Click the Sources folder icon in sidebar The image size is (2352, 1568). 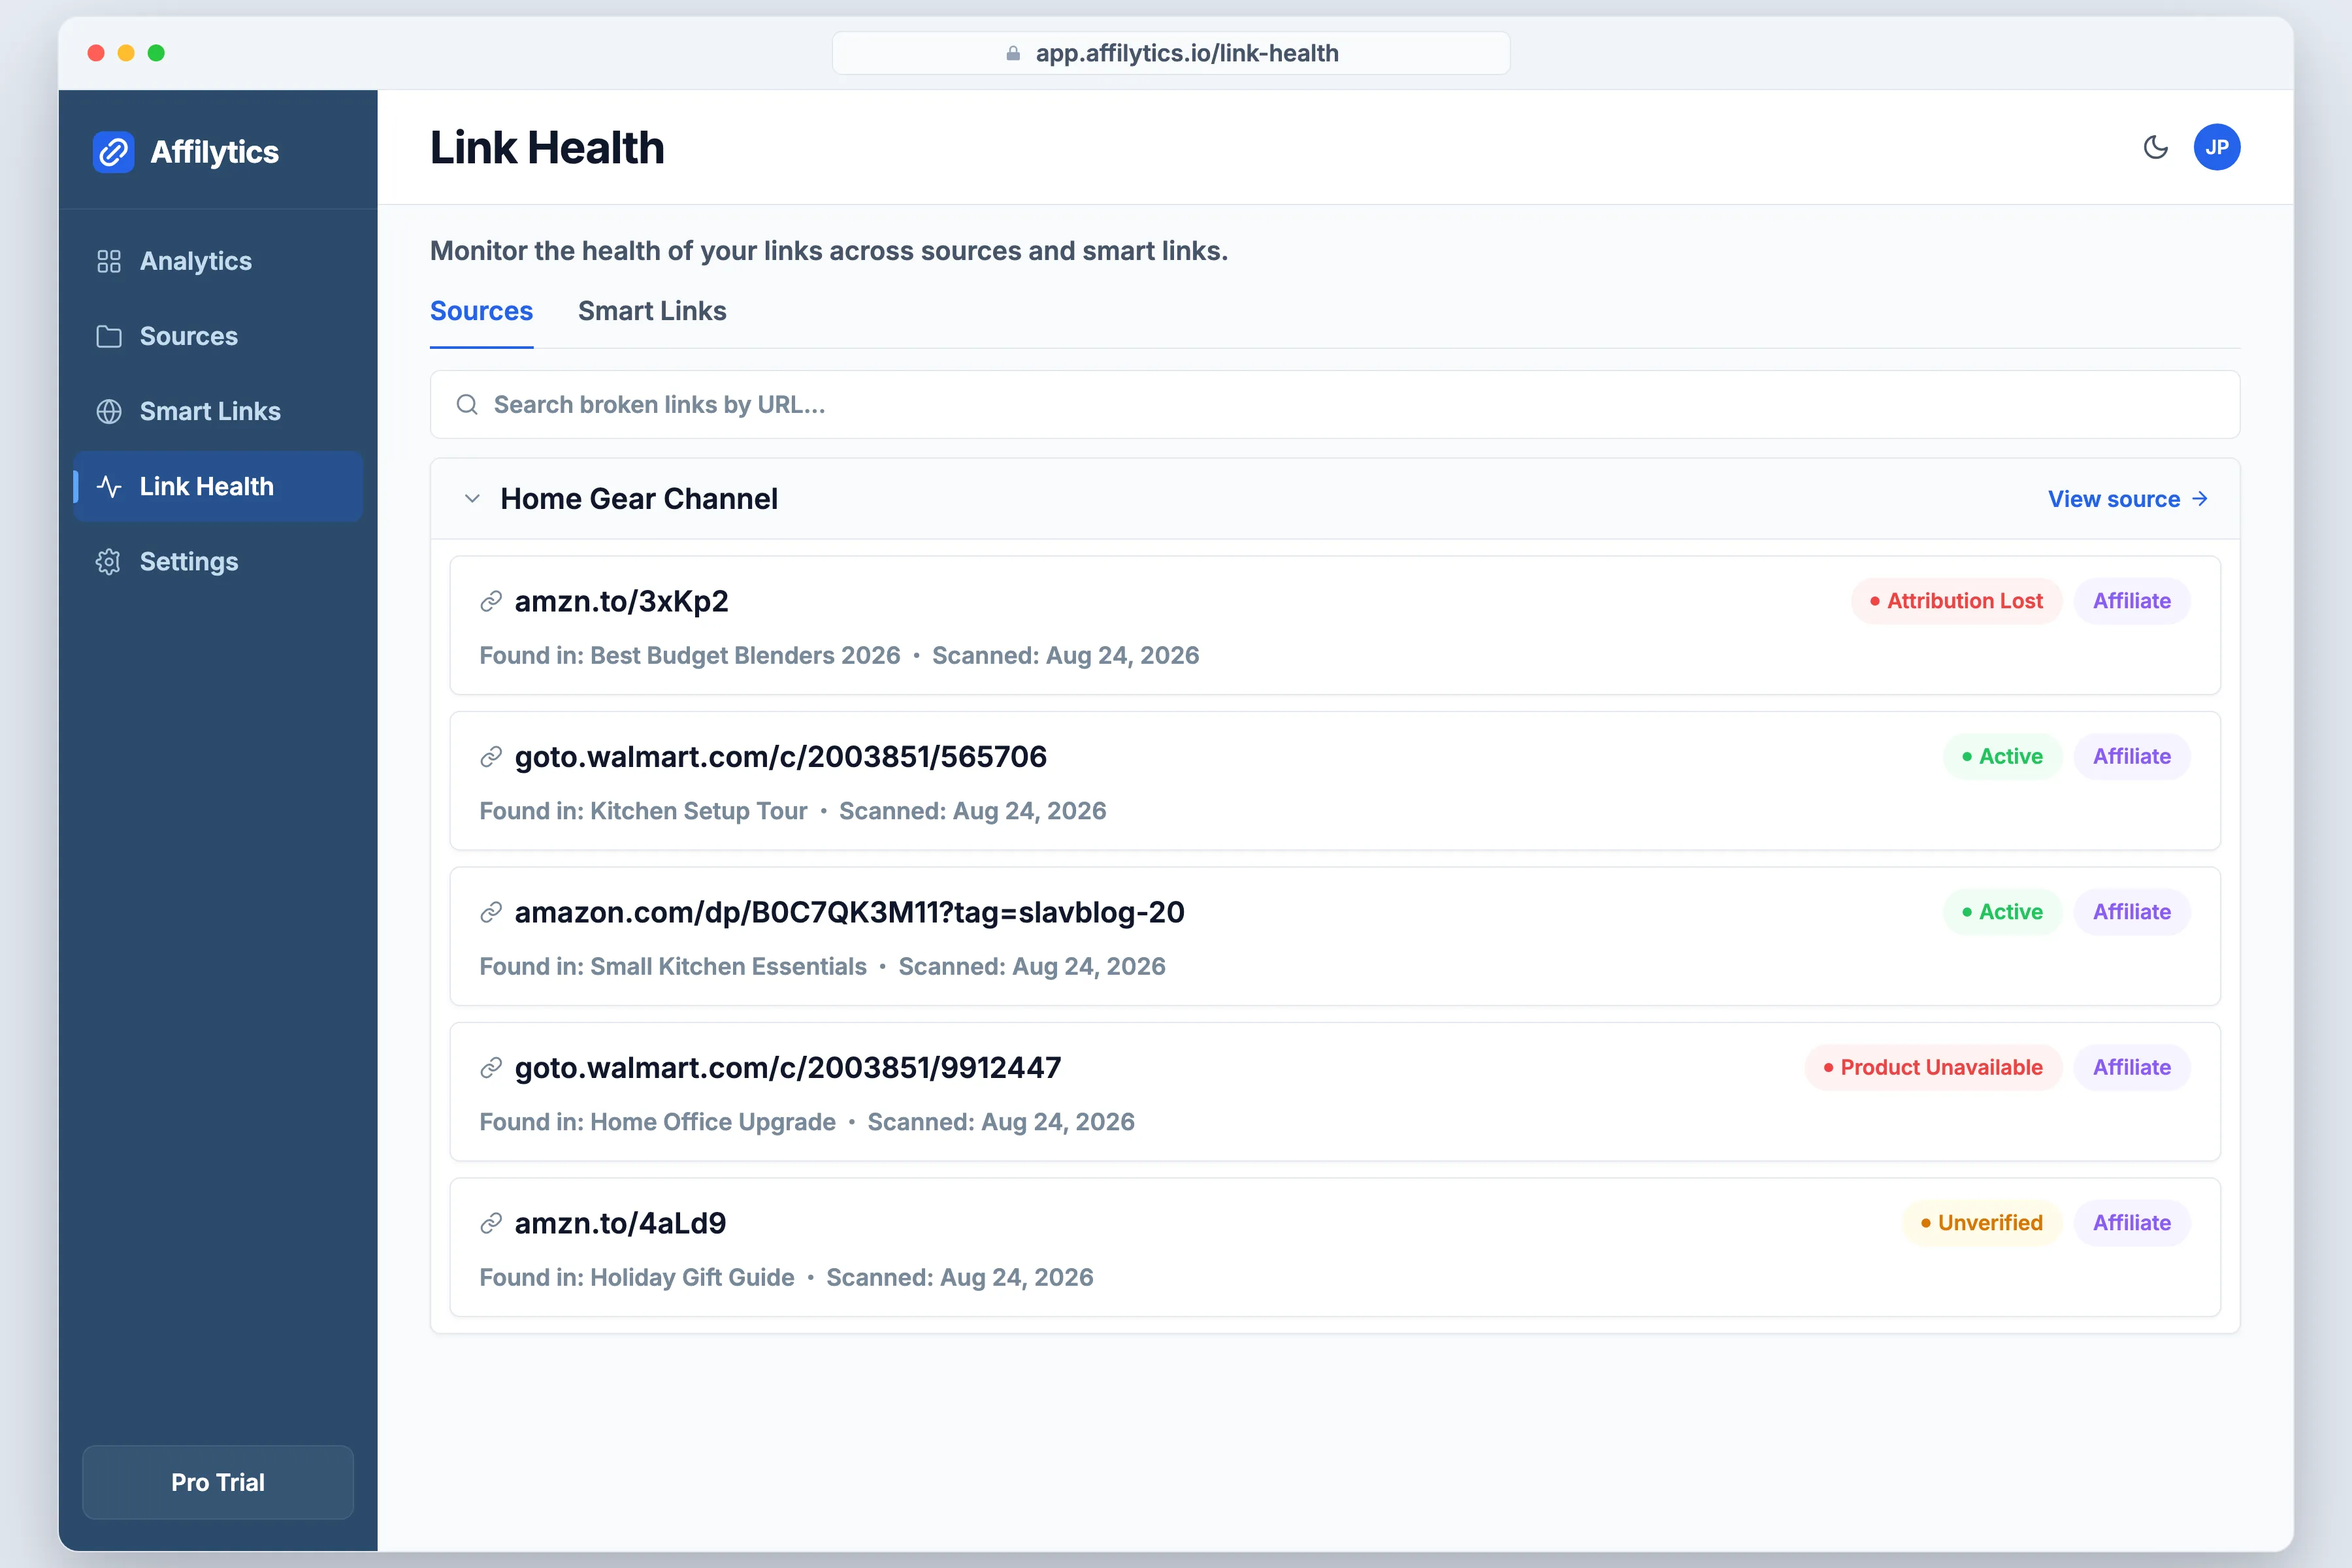click(x=109, y=336)
